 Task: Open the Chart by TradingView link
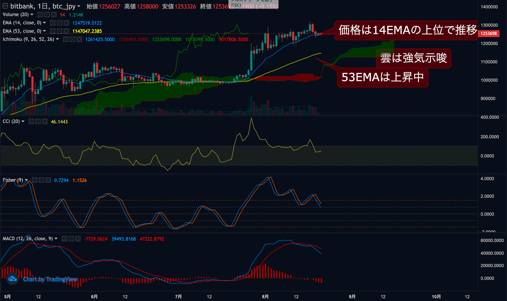50,279
